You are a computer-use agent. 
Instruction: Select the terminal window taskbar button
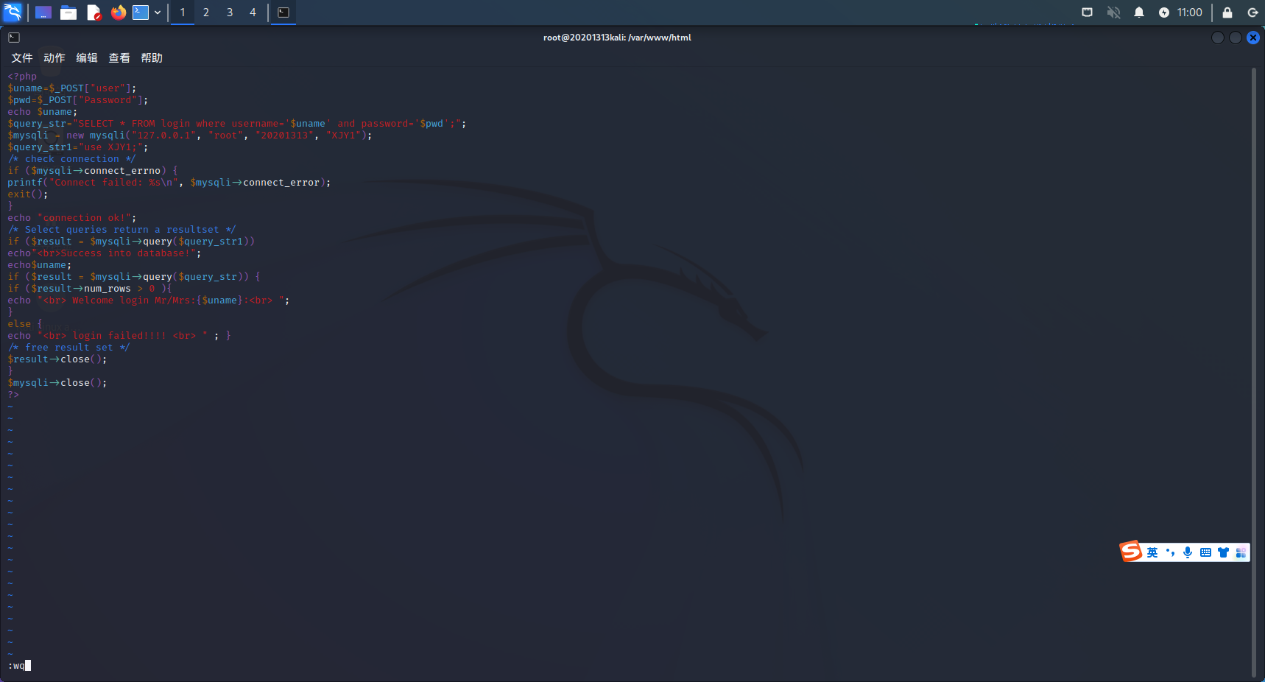[x=283, y=13]
